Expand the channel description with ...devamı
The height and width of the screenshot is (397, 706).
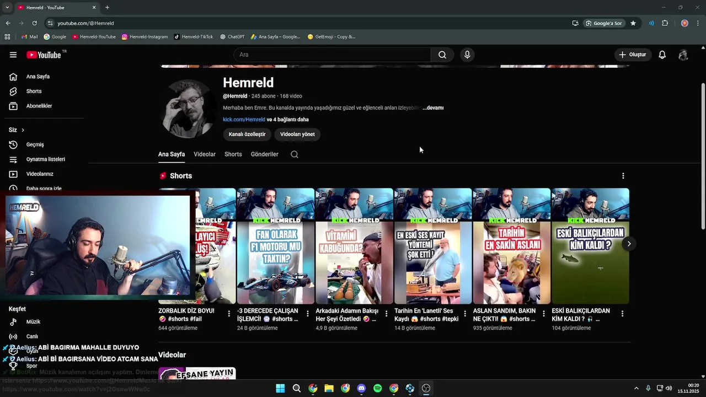point(433,108)
